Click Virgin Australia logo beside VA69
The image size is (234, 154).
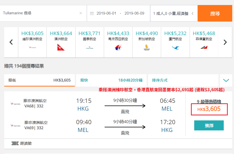click(x=15, y=125)
